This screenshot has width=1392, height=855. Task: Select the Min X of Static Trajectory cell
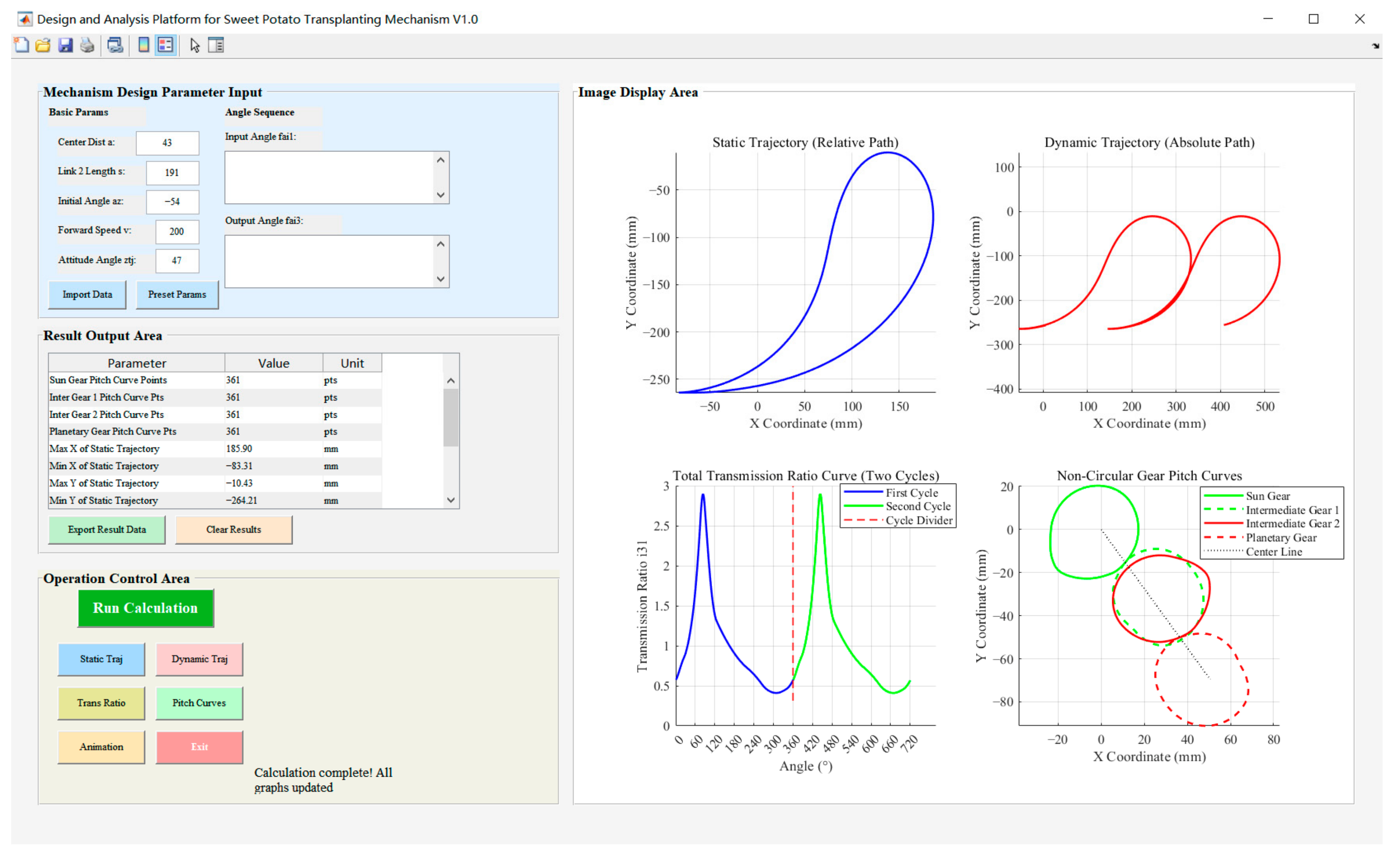coord(137,466)
